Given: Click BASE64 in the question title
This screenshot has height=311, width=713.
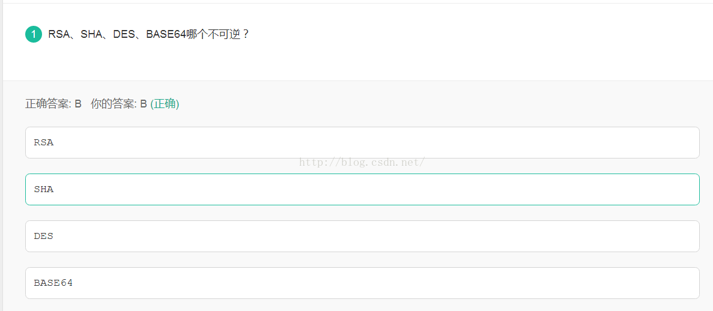Looking at the screenshot, I should [166, 34].
